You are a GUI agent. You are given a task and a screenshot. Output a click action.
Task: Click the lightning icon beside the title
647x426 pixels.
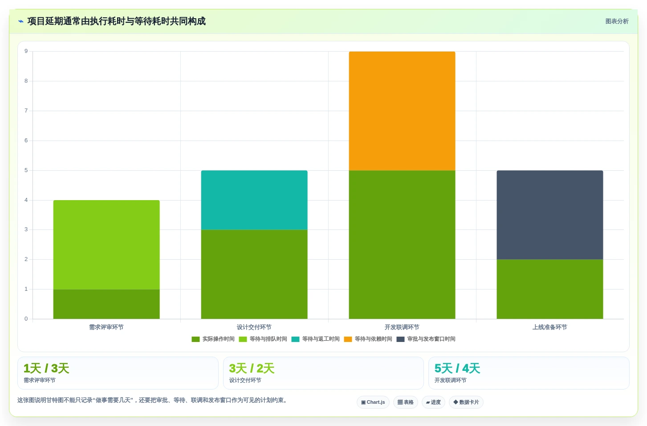point(20,21)
